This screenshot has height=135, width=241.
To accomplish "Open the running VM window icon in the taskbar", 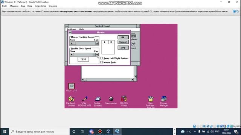I will point(117,132).
